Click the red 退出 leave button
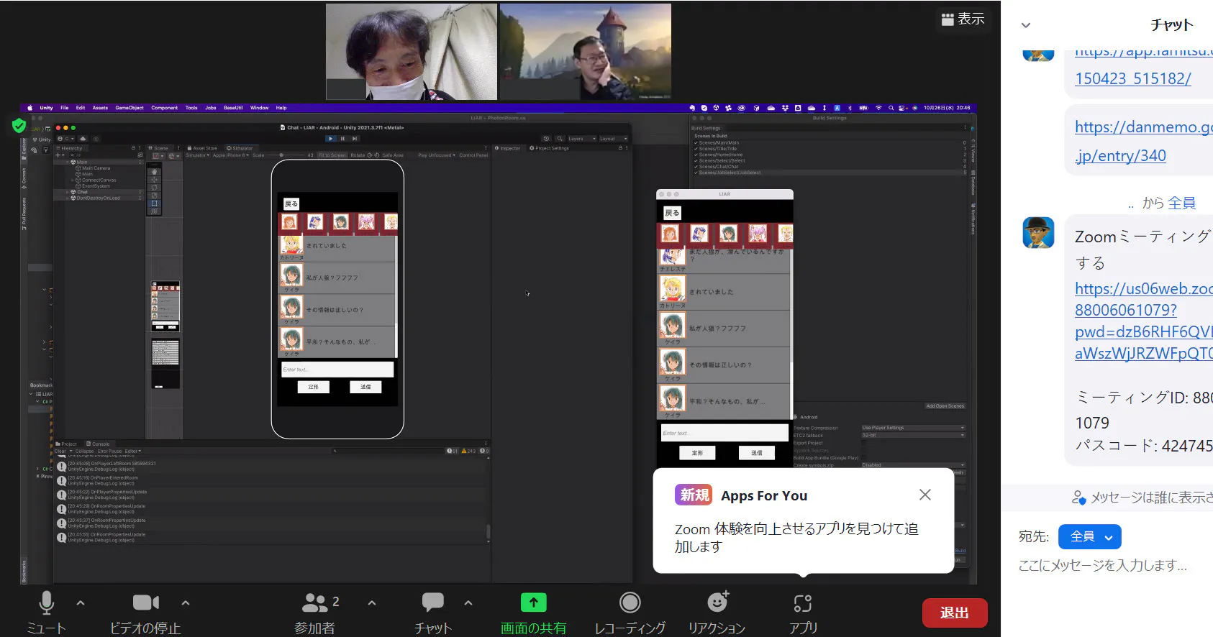The width and height of the screenshot is (1213, 637). 954,613
